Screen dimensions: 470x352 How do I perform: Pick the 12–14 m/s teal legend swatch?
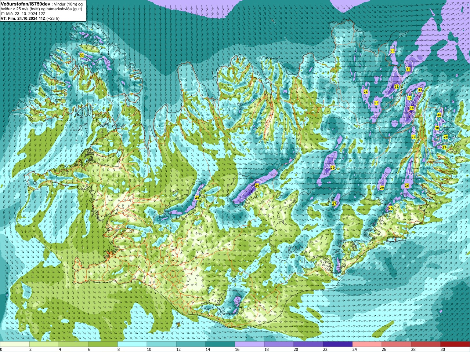(x=191, y=344)
